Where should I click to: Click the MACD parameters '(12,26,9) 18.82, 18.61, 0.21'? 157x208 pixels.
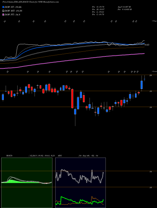[42, 156]
